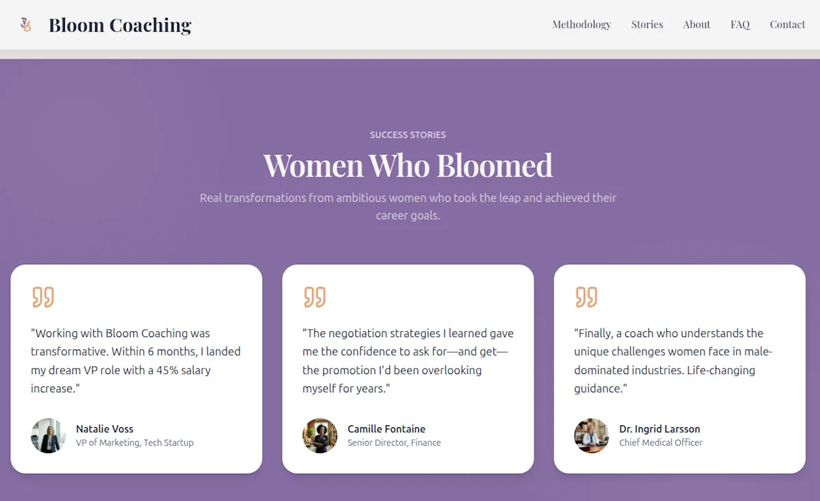Viewport: 820px width, 501px height.
Task: Click the Dr. Ingrid Larsson name text
Action: (659, 429)
